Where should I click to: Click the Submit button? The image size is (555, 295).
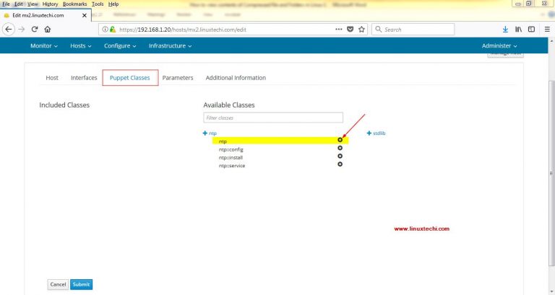(82, 284)
